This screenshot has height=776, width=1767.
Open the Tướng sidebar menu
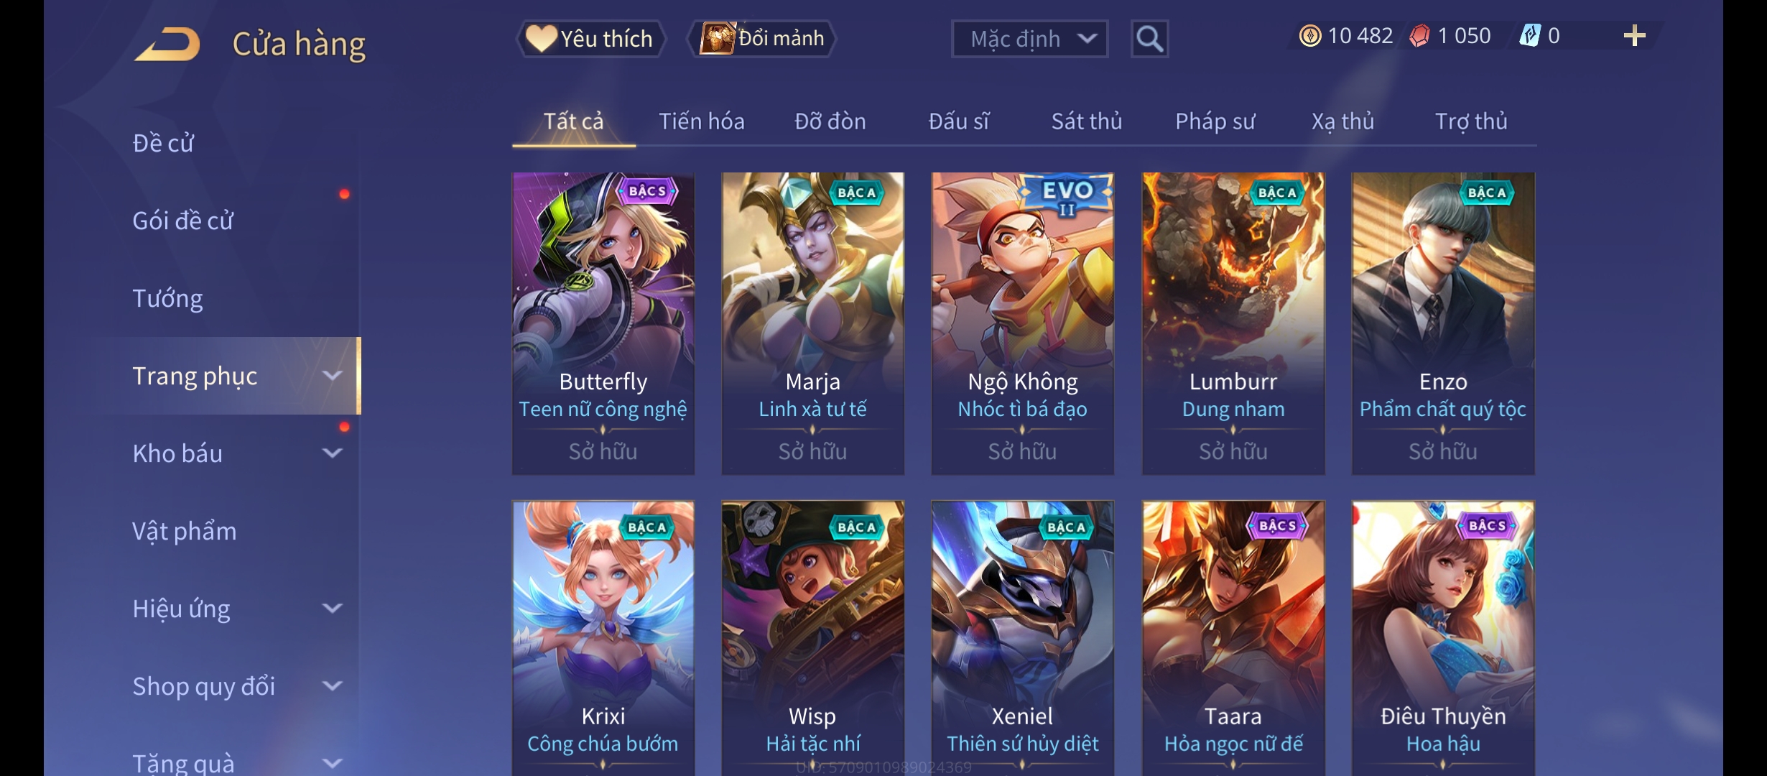(167, 298)
